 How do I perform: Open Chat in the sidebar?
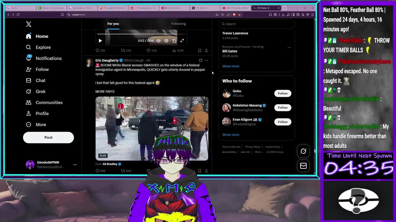[x=36, y=80]
